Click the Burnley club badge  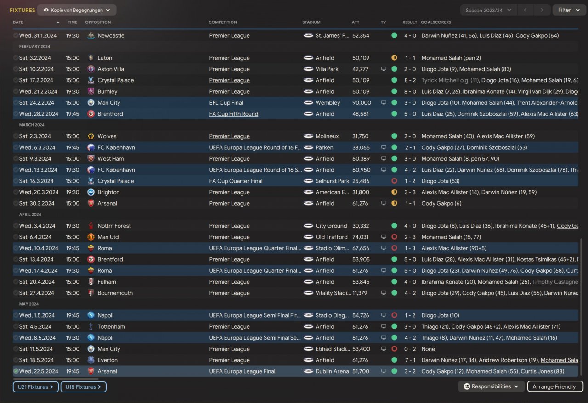point(91,91)
